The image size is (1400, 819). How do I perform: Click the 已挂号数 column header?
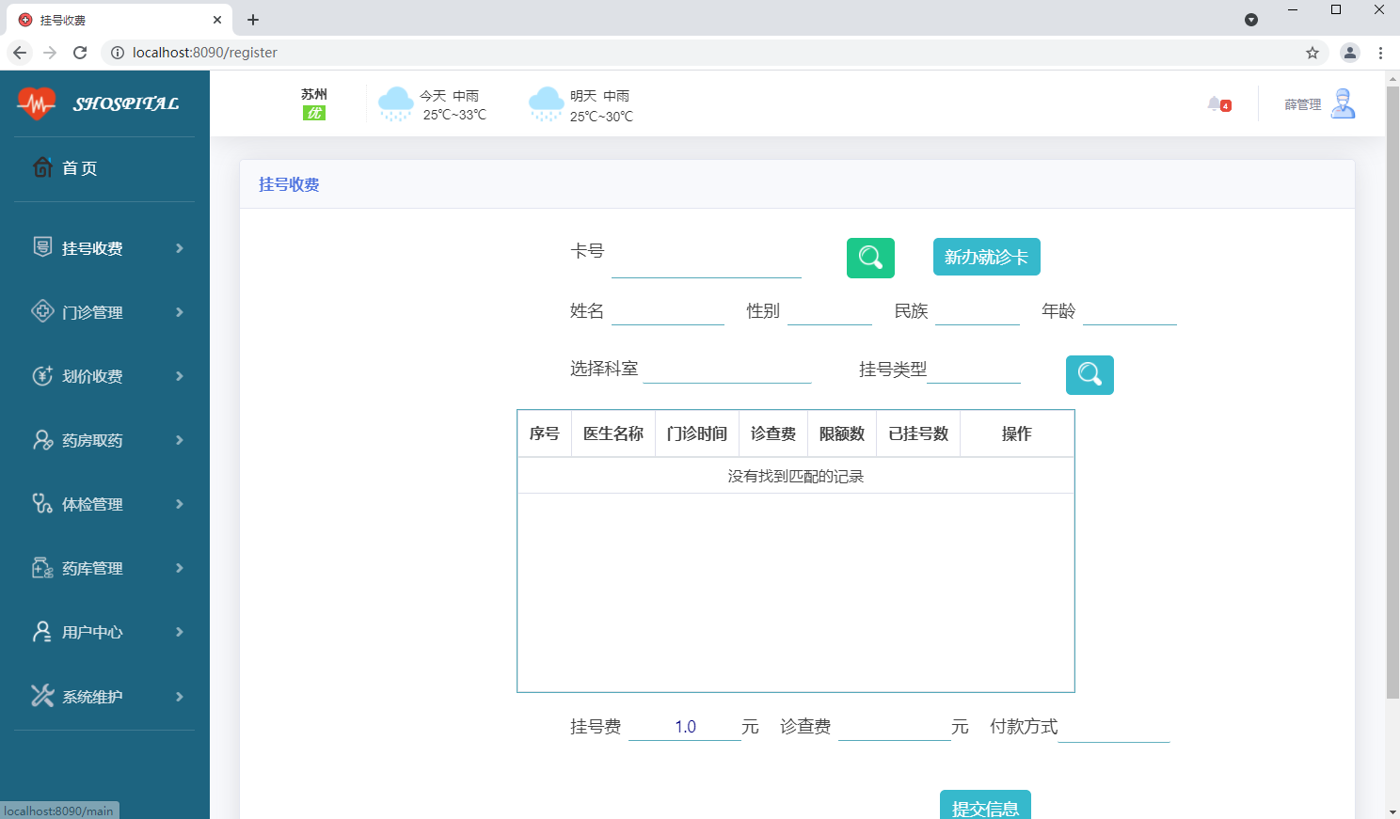pyautogui.click(x=918, y=433)
